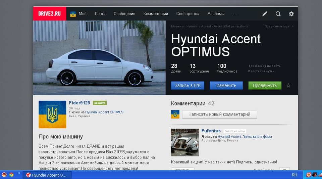This screenshot has height=179, width=322.
Task: Open the white Hyundai Accent car photo
Action: (99, 58)
